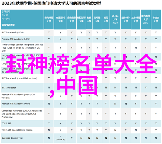Select the 南安普敦大学 column header
The height and width of the screenshot is (144, 162).
click(x=72, y=19)
